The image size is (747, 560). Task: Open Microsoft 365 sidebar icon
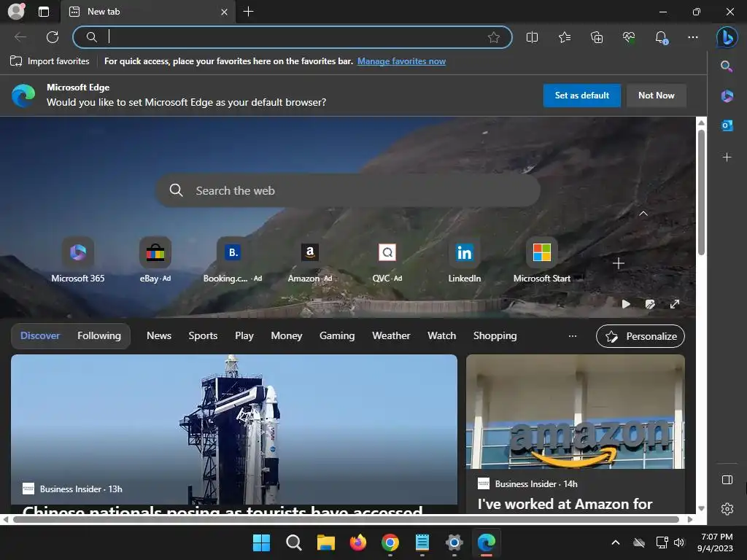click(x=727, y=96)
